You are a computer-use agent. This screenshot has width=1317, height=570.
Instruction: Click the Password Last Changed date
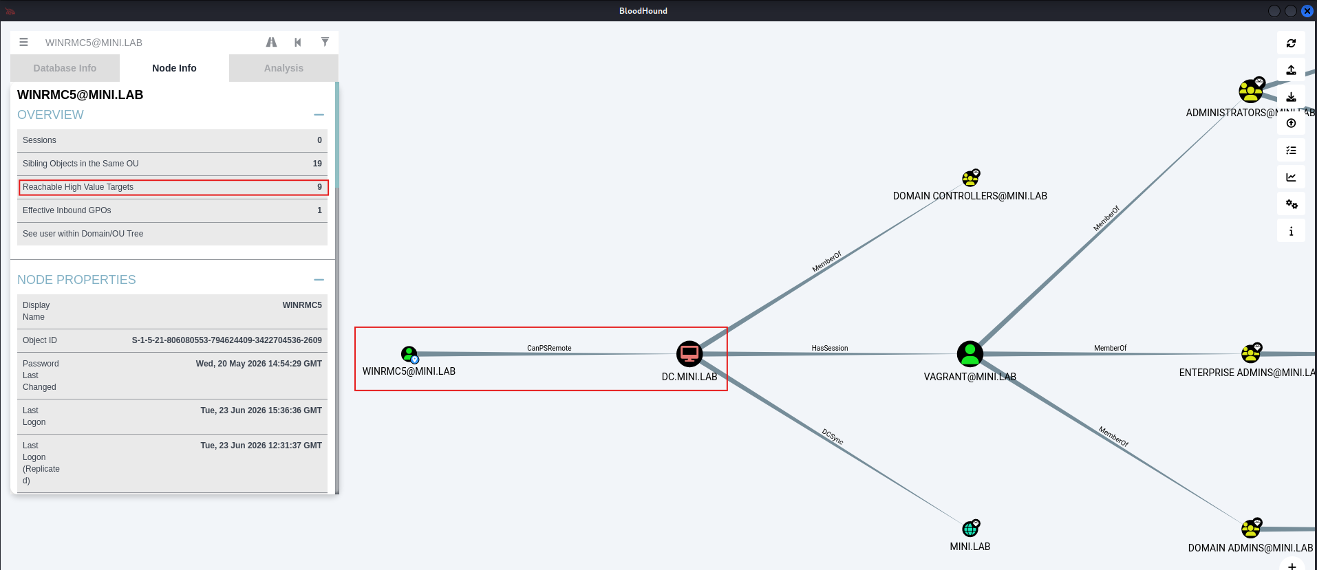pyautogui.click(x=259, y=364)
